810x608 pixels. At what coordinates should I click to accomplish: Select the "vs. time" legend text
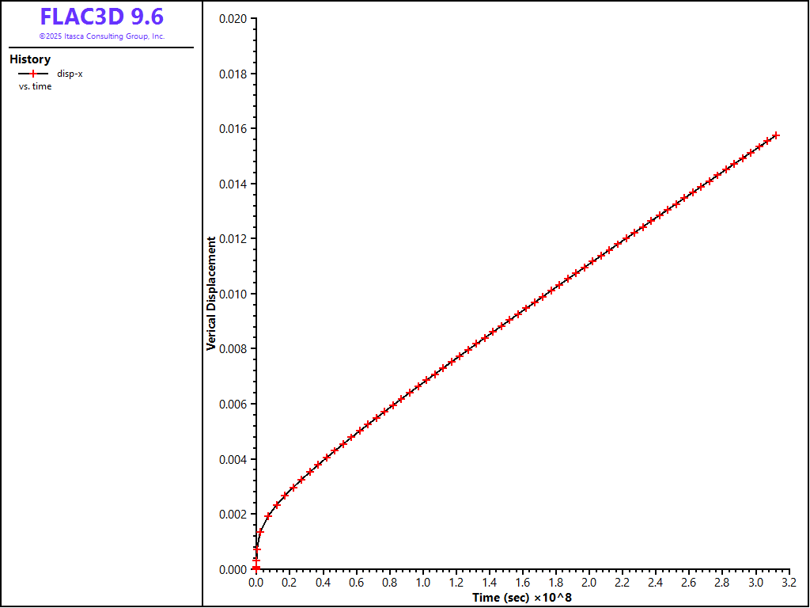point(36,86)
